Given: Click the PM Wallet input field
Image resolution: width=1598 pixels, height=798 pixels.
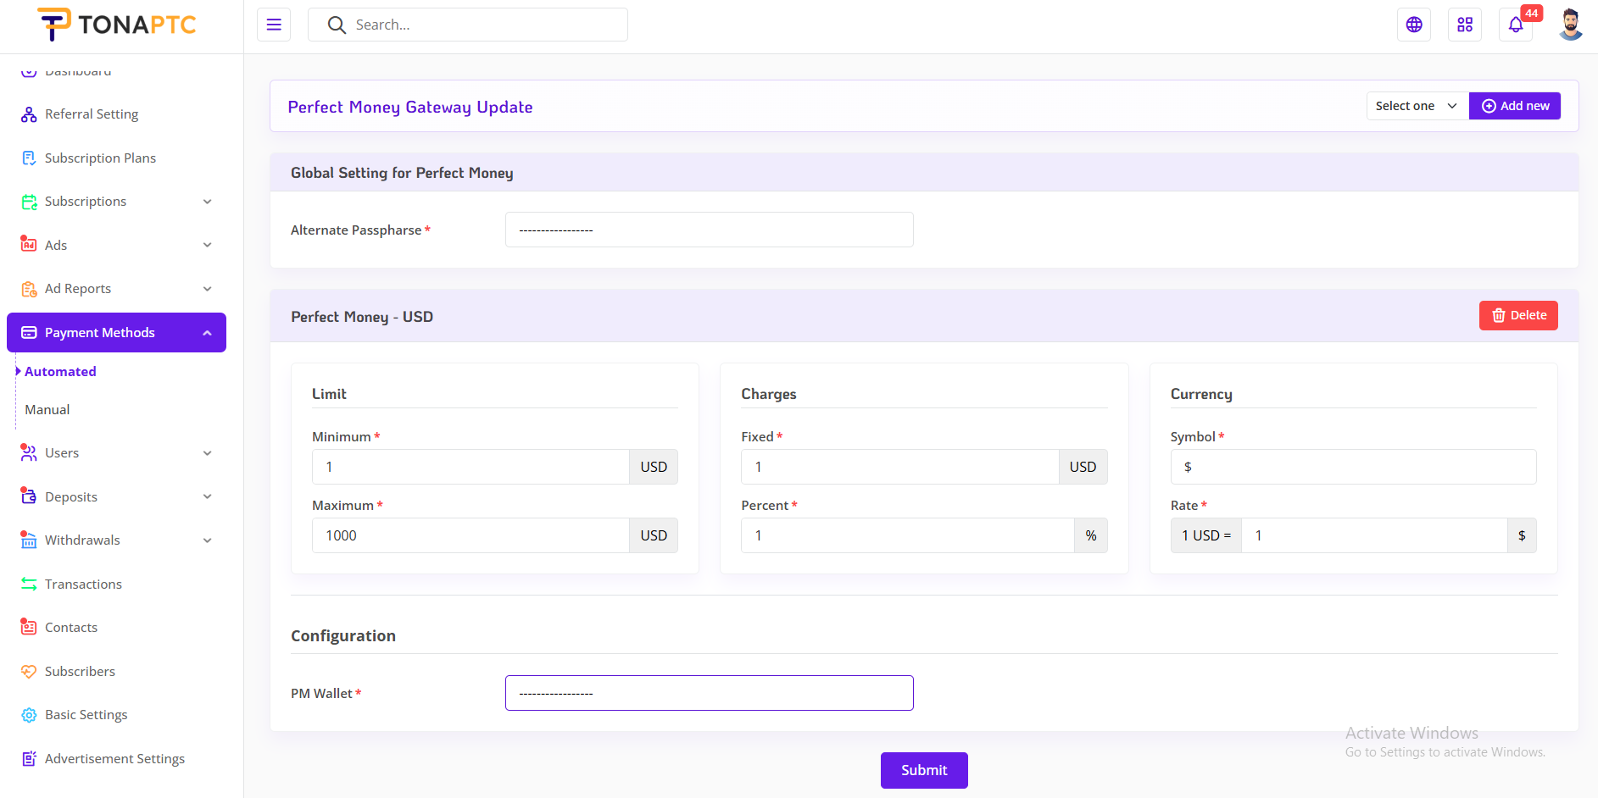Looking at the screenshot, I should click(x=710, y=693).
